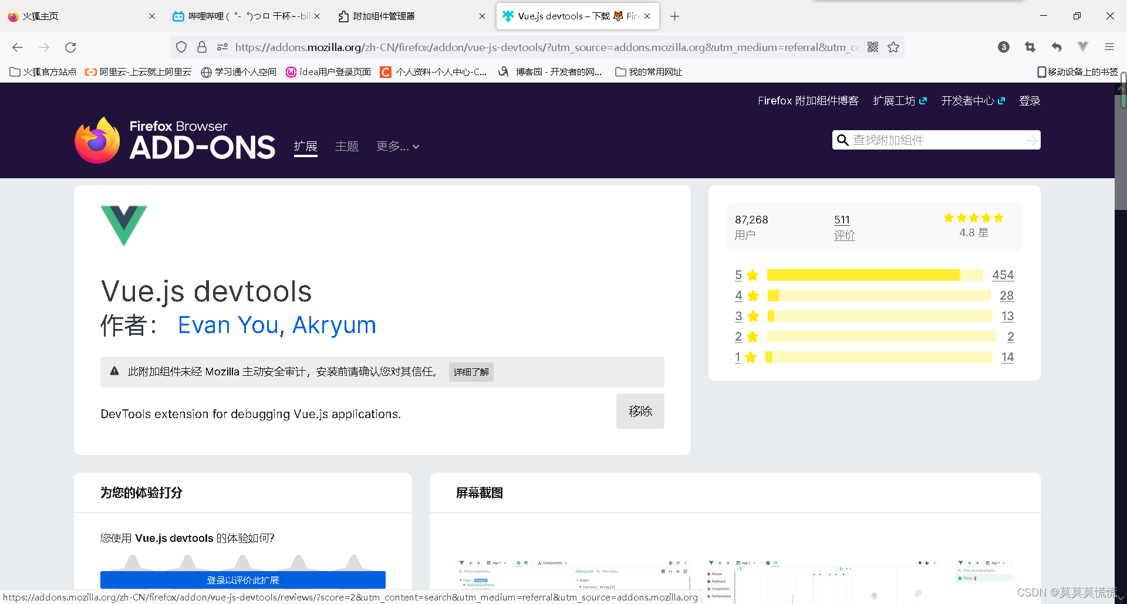Click the 详细了解 button
1127x604 pixels.
pyautogui.click(x=471, y=372)
